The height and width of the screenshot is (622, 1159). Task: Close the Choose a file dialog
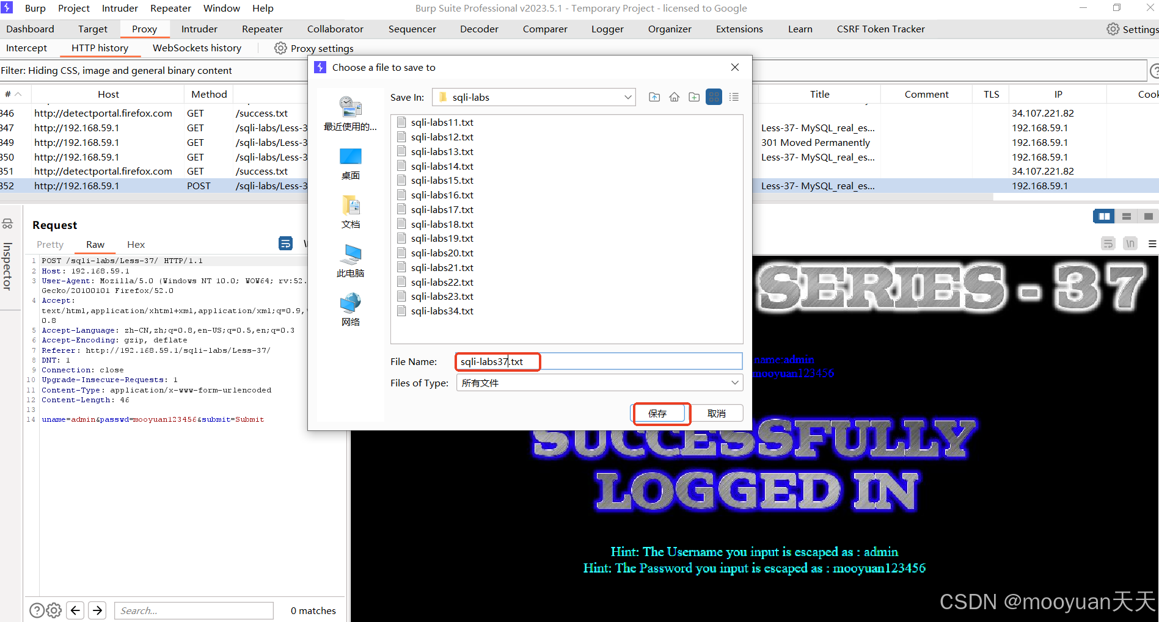(x=735, y=67)
